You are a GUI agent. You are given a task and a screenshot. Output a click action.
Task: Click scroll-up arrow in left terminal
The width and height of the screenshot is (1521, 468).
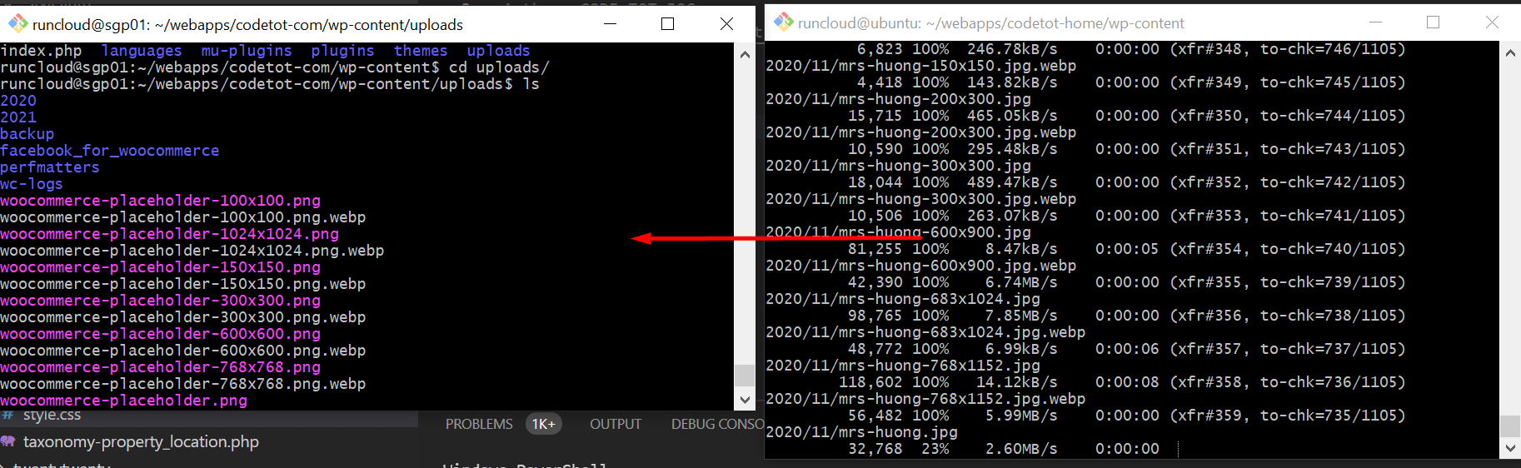[x=745, y=55]
